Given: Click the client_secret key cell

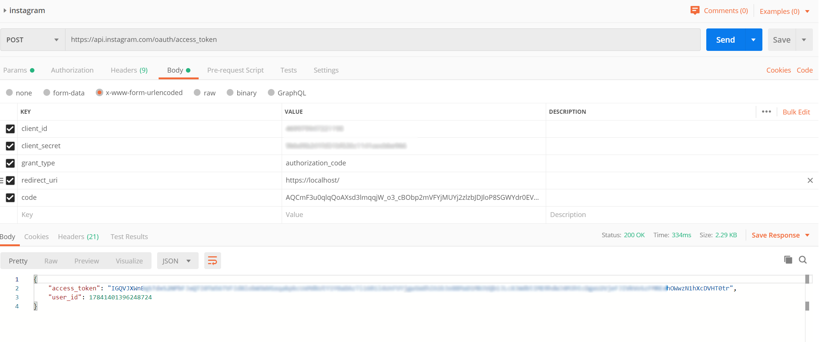Looking at the screenshot, I should click(150, 146).
